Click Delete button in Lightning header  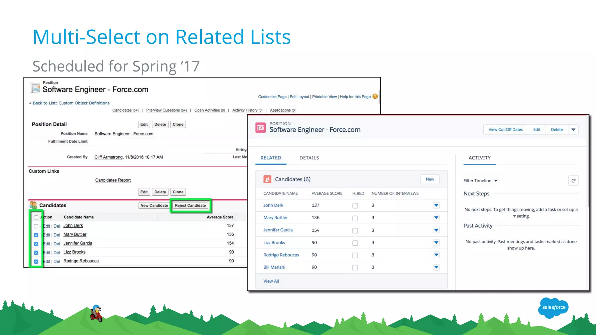(x=557, y=130)
